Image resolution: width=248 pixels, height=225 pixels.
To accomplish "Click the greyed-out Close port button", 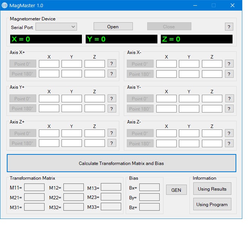I will tap(169, 26).
